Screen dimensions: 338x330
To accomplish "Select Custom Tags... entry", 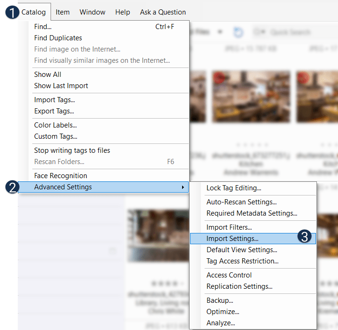I will (56, 136).
